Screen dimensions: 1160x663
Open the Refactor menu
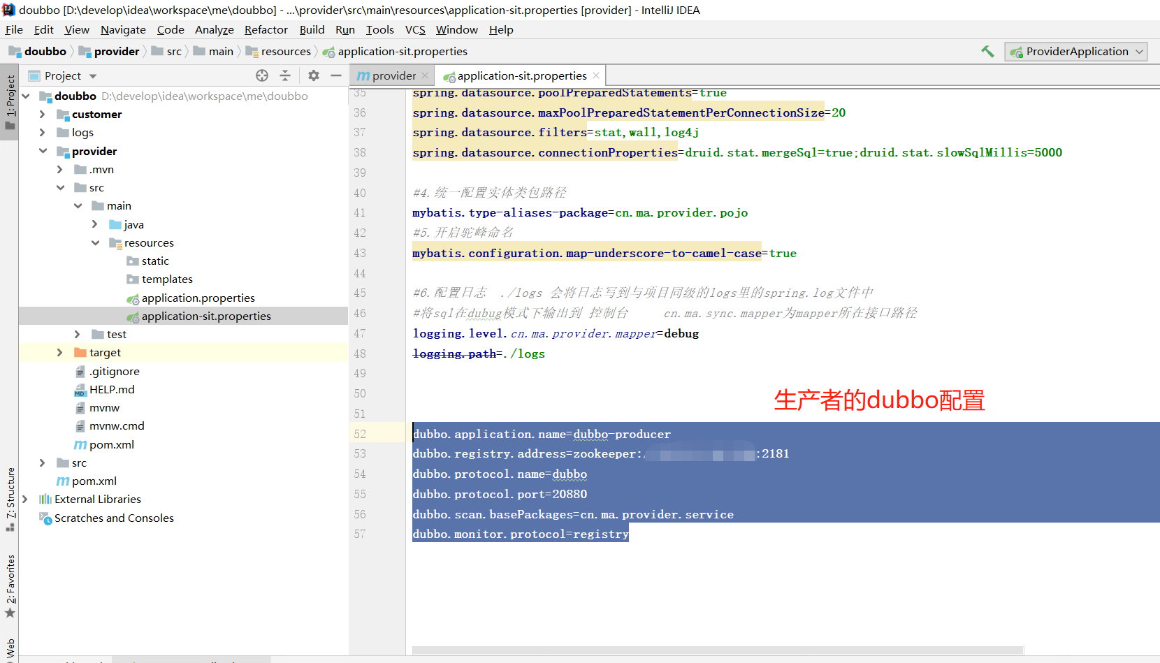click(x=266, y=29)
